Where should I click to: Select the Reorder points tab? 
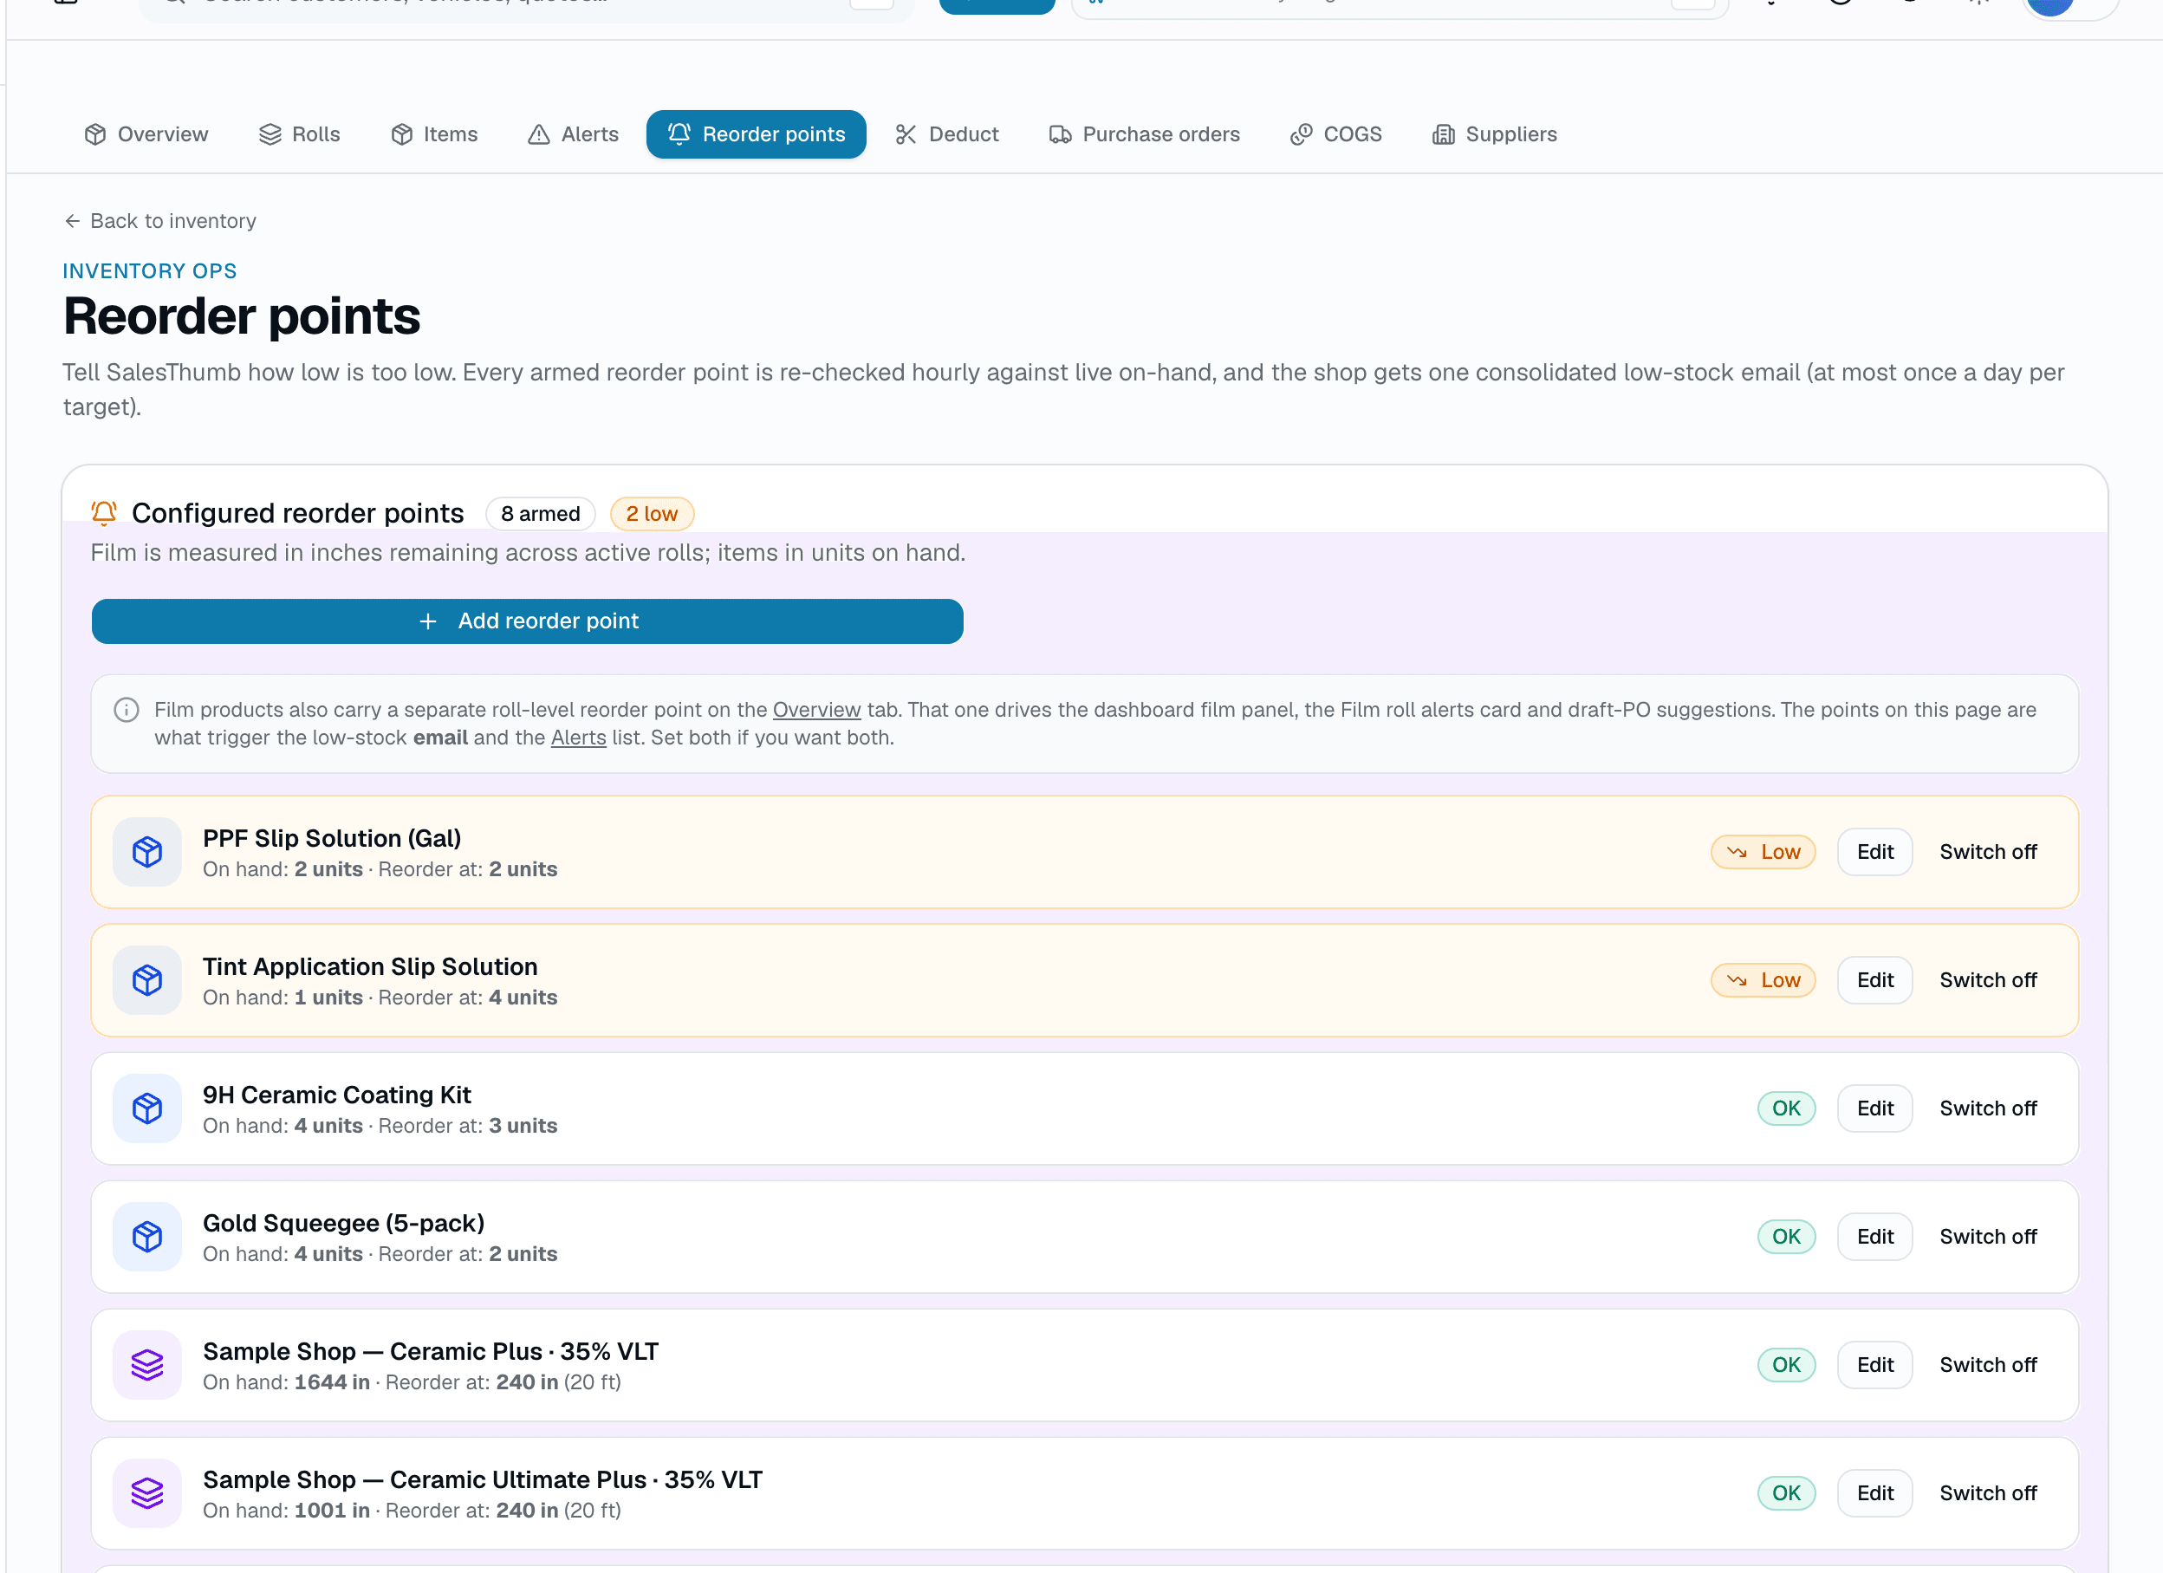(757, 134)
